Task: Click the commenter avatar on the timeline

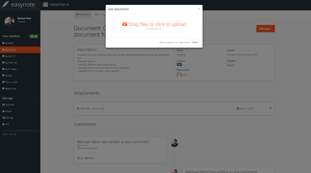Action: pos(175,143)
